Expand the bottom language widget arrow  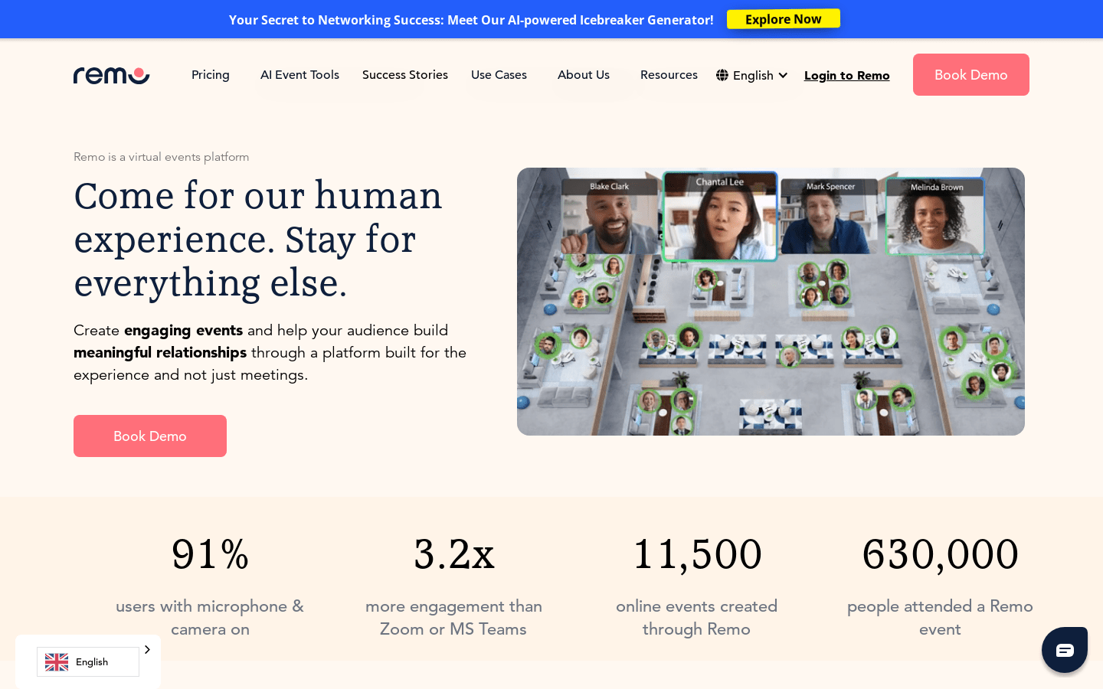pos(147,650)
